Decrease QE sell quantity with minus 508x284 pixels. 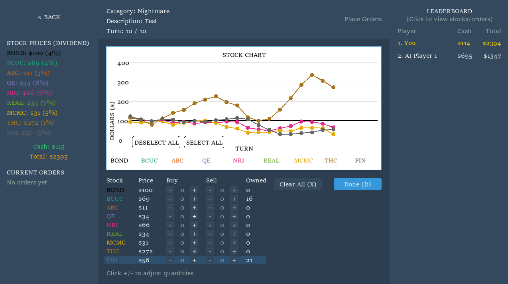pos(210,216)
